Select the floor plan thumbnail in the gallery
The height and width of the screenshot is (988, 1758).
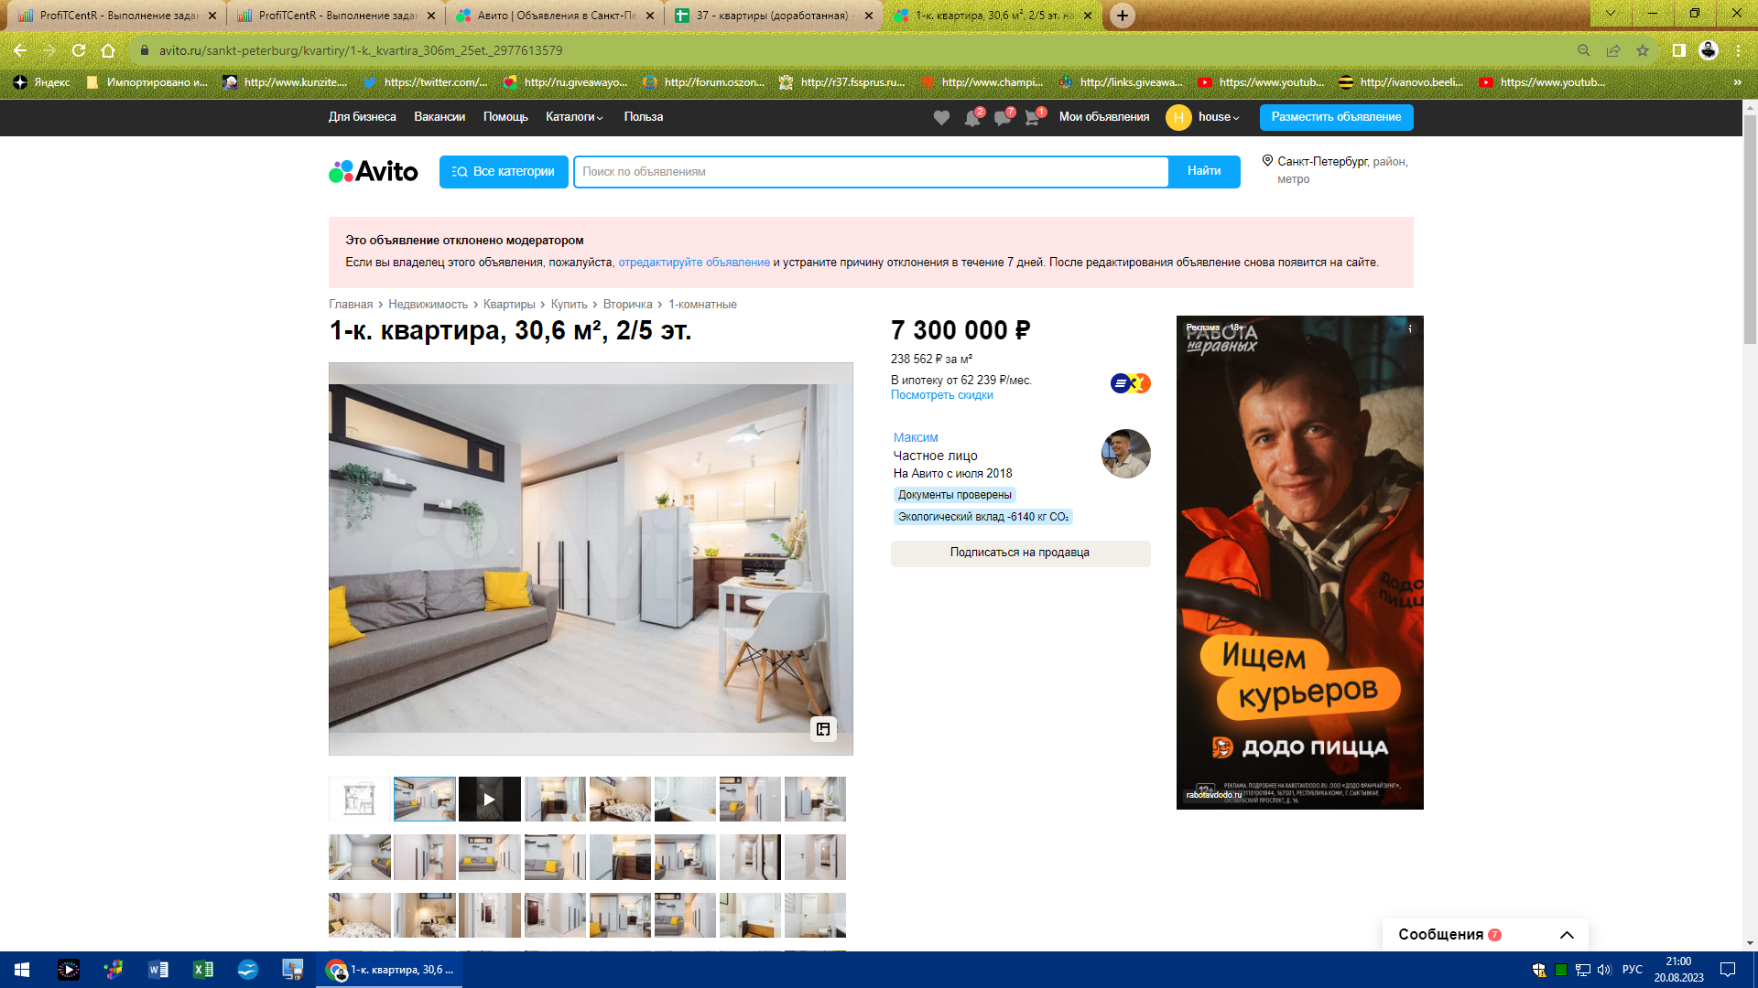coord(359,800)
